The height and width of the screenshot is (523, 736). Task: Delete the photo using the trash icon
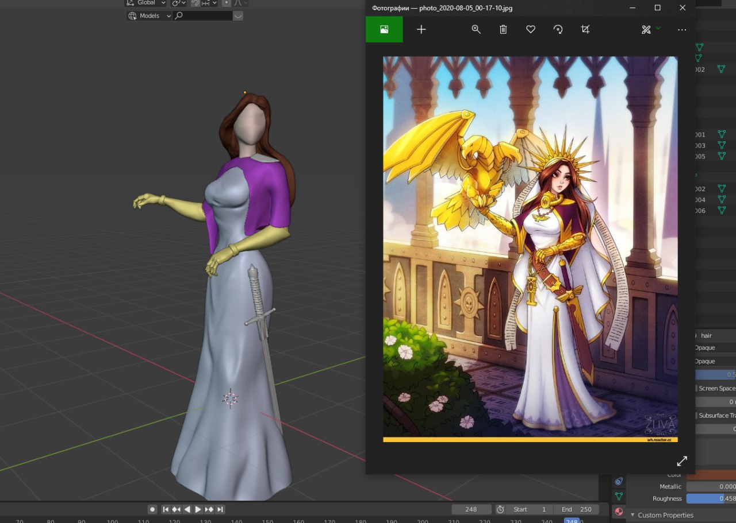(503, 29)
